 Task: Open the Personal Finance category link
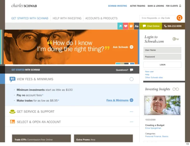[153, 136]
